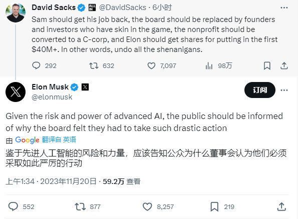The height and width of the screenshot is (219, 298).
Task: Click the 订阅 subscribe button
Action: [x=260, y=90]
